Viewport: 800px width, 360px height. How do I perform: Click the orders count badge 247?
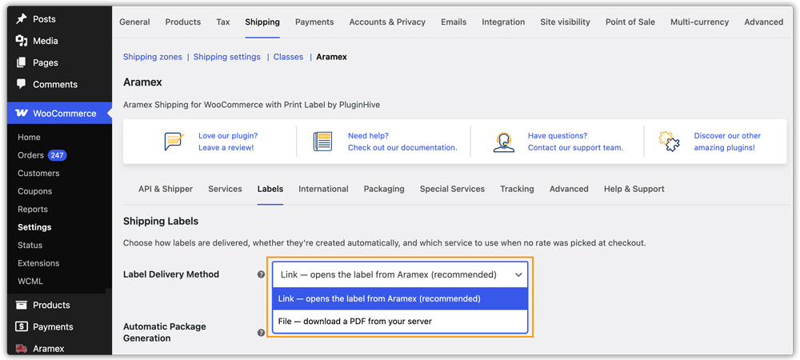[57, 155]
